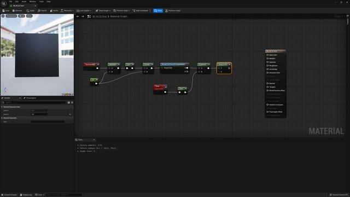Image resolution: width=350 pixels, height=197 pixels.
Task: Click the Metallic input pin
Action: [267, 59]
